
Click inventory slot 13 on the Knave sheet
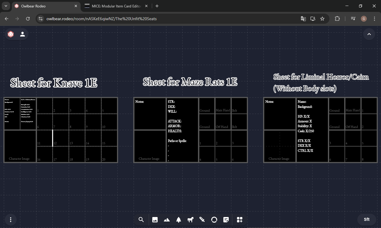click(77, 138)
